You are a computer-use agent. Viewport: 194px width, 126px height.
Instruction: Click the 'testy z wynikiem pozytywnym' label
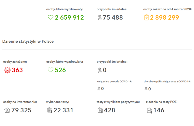point(118,102)
